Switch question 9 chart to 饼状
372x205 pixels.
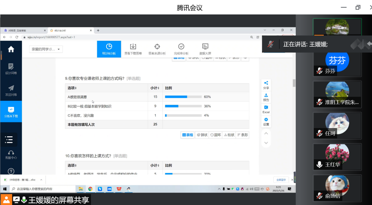click(202, 135)
